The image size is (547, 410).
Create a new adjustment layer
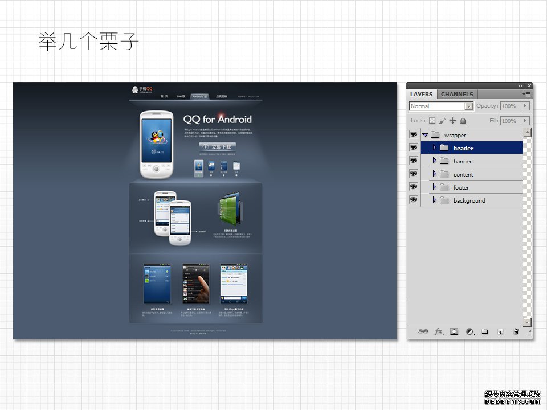click(x=470, y=331)
